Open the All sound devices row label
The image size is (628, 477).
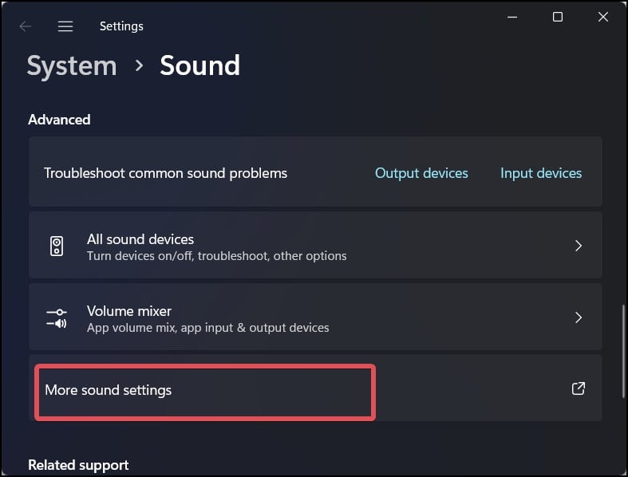[x=140, y=239]
